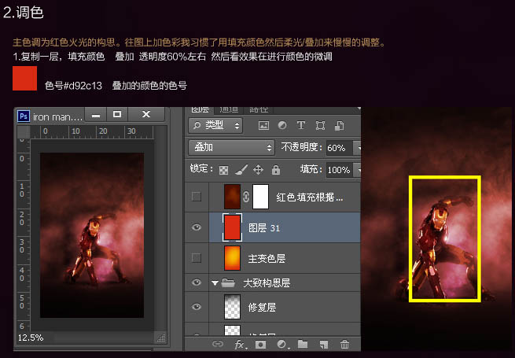Viewport: 515px width, 358px height.
Task: Toggle lock position move icon
Action: (x=258, y=170)
